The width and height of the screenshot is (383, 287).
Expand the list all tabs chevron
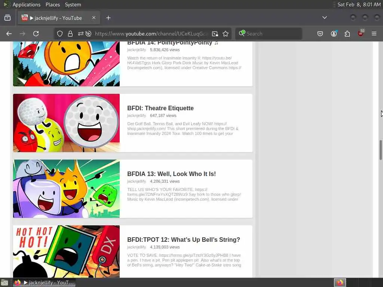click(325, 18)
